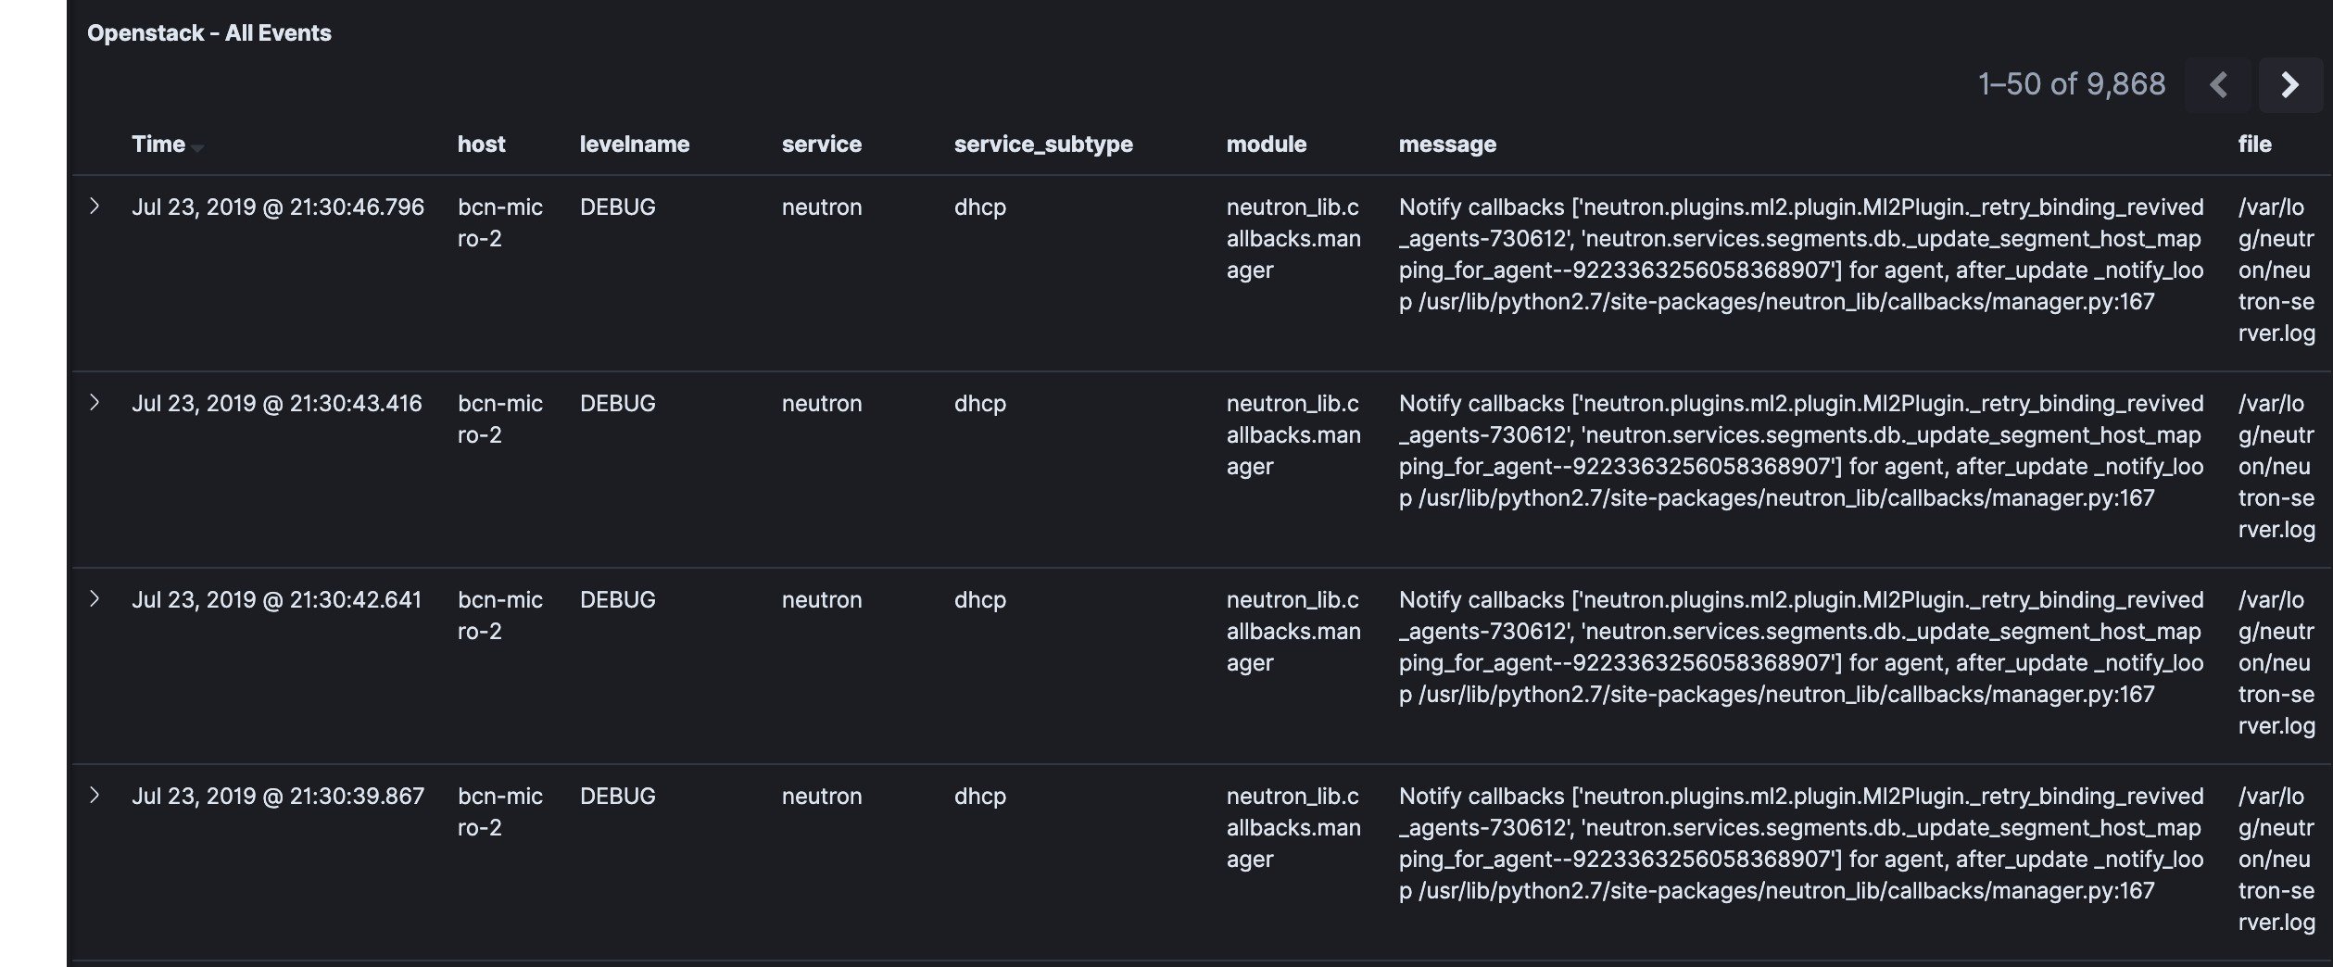This screenshot has width=2333, height=967.
Task: Click the 1–50 of 9,868 counter
Action: (2072, 84)
